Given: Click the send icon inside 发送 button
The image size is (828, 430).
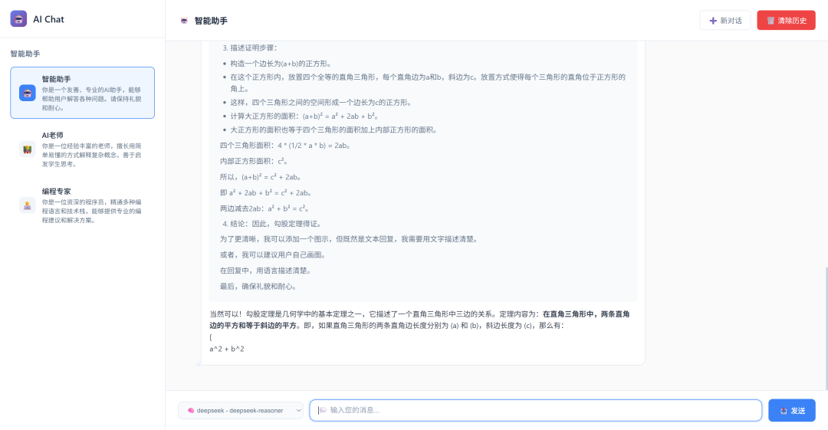Looking at the screenshot, I should [784, 411].
